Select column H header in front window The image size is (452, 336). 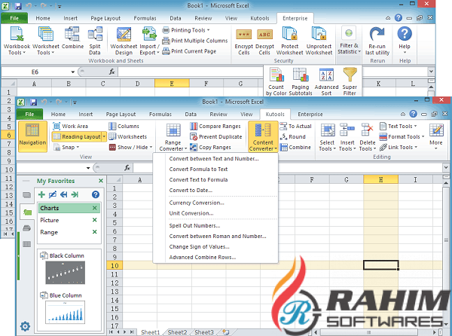tap(380, 180)
